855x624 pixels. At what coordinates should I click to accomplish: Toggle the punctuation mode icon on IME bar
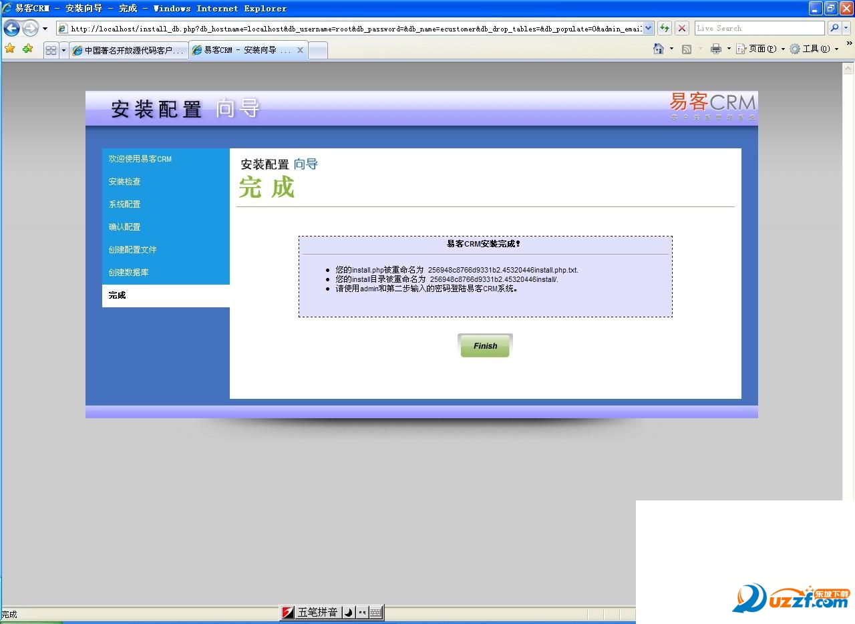click(362, 613)
